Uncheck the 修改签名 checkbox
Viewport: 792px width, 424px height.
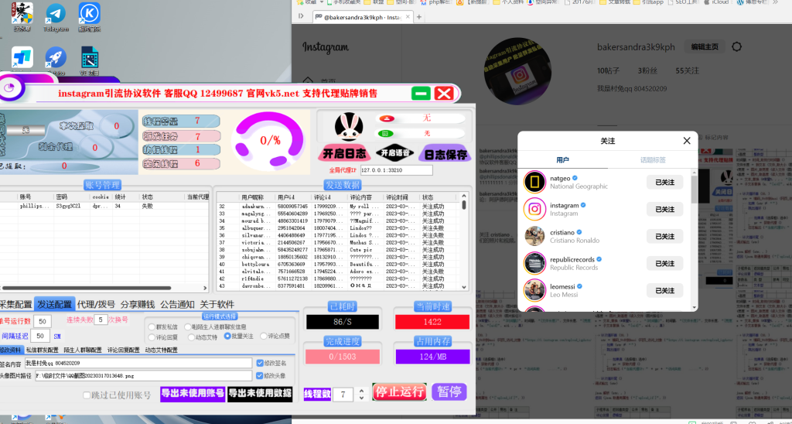point(258,363)
